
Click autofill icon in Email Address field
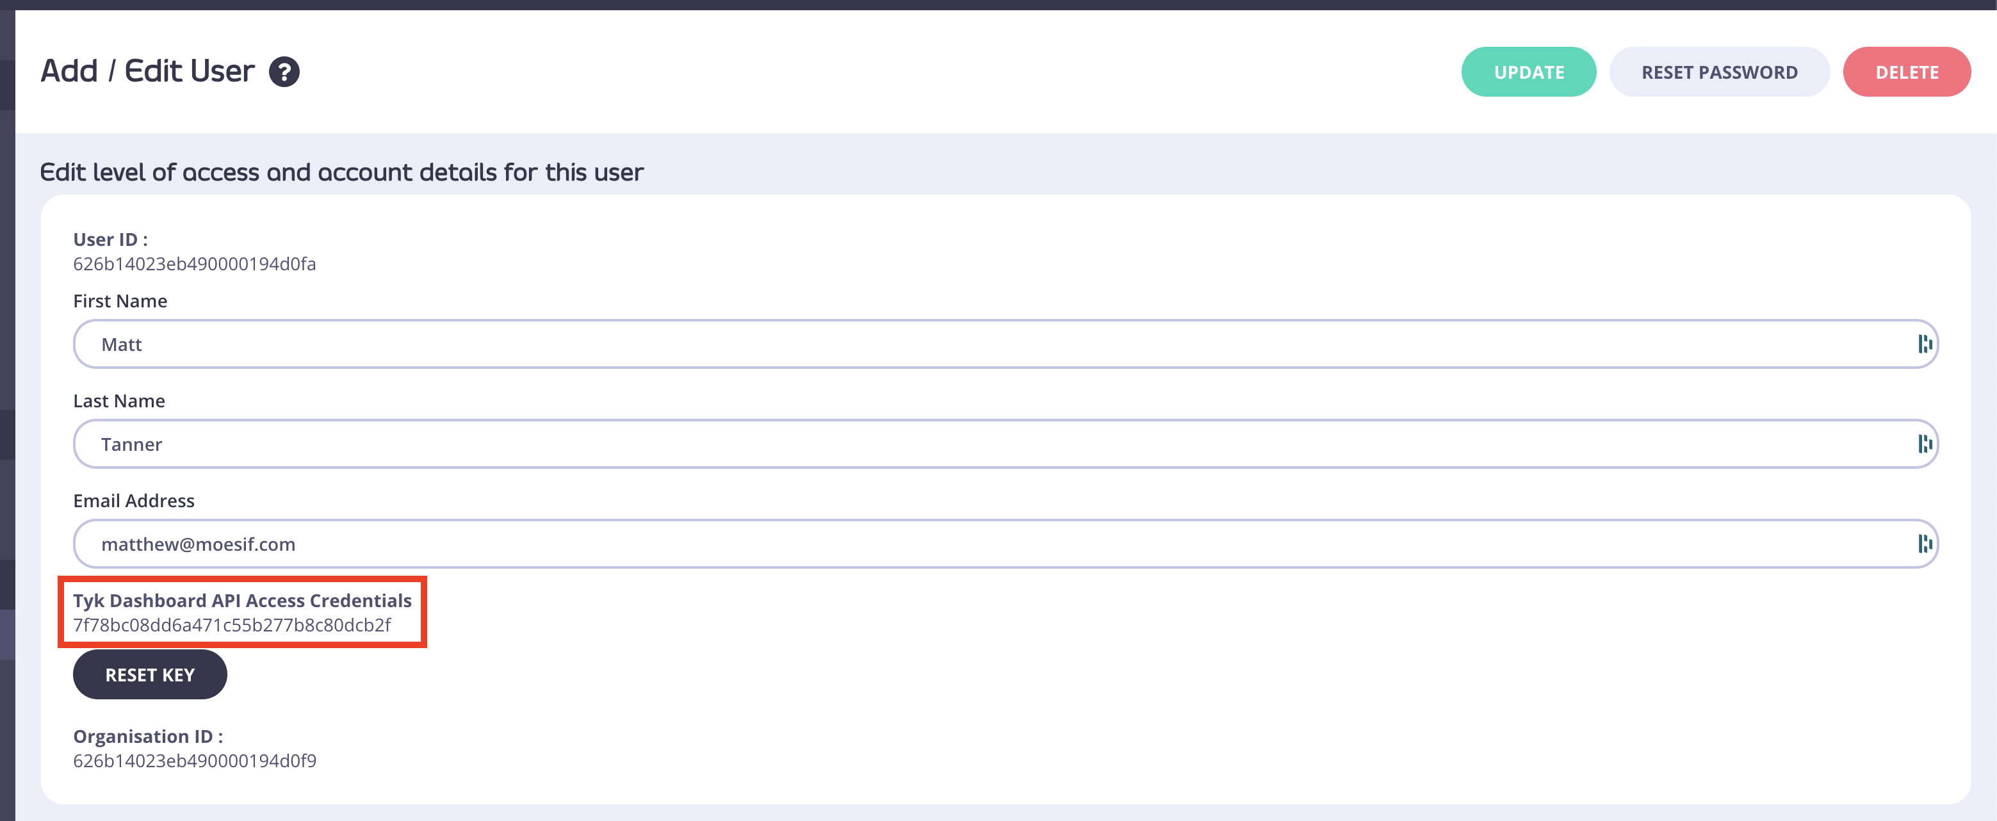[1924, 544]
